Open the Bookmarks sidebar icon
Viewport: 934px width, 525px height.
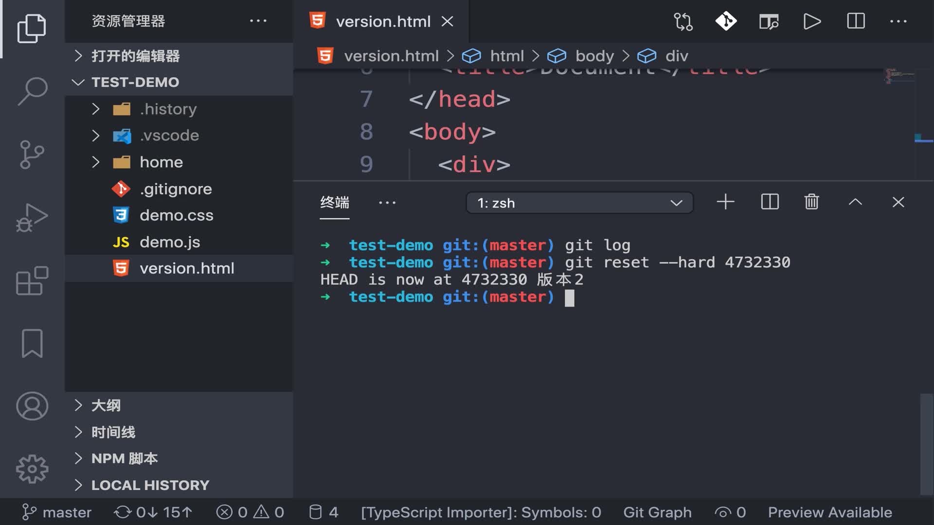pyautogui.click(x=32, y=343)
